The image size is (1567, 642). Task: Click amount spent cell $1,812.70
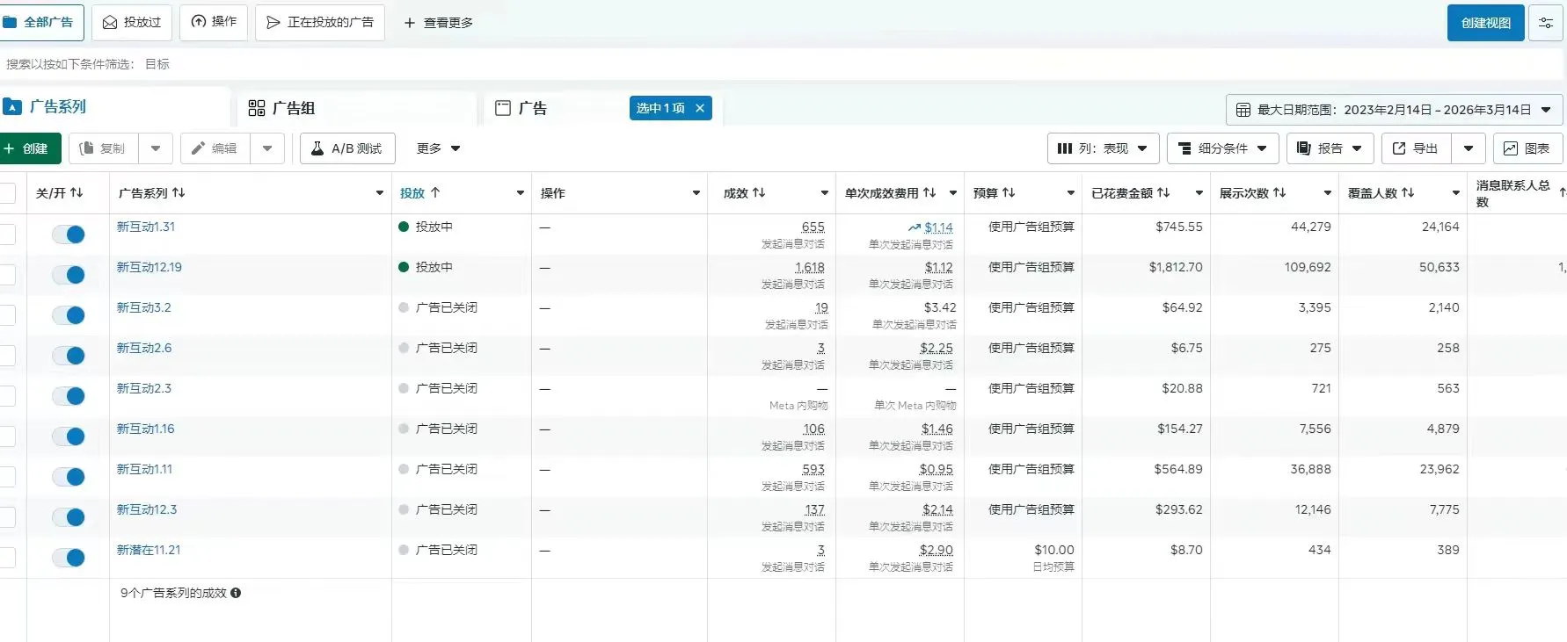1176,267
